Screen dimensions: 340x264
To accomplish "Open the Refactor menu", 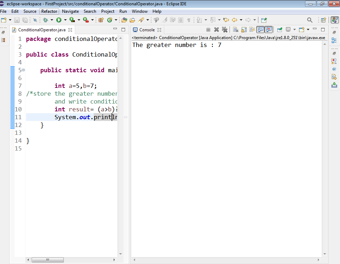I will 49,11.
